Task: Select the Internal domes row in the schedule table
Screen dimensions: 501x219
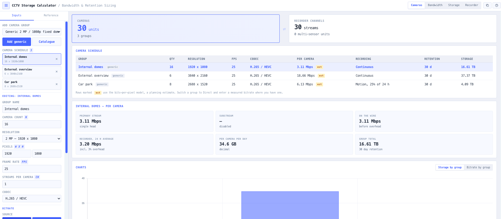Action: click(284, 67)
